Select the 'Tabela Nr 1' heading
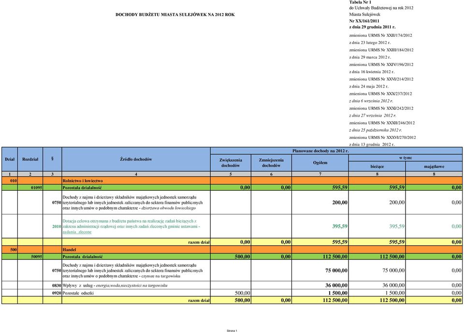The height and width of the screenshot is (332, 464). point(360,2)
